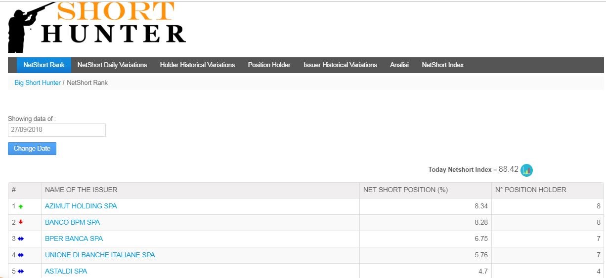
Task: Open the Analisi menu item
Action: coord(399,65)
